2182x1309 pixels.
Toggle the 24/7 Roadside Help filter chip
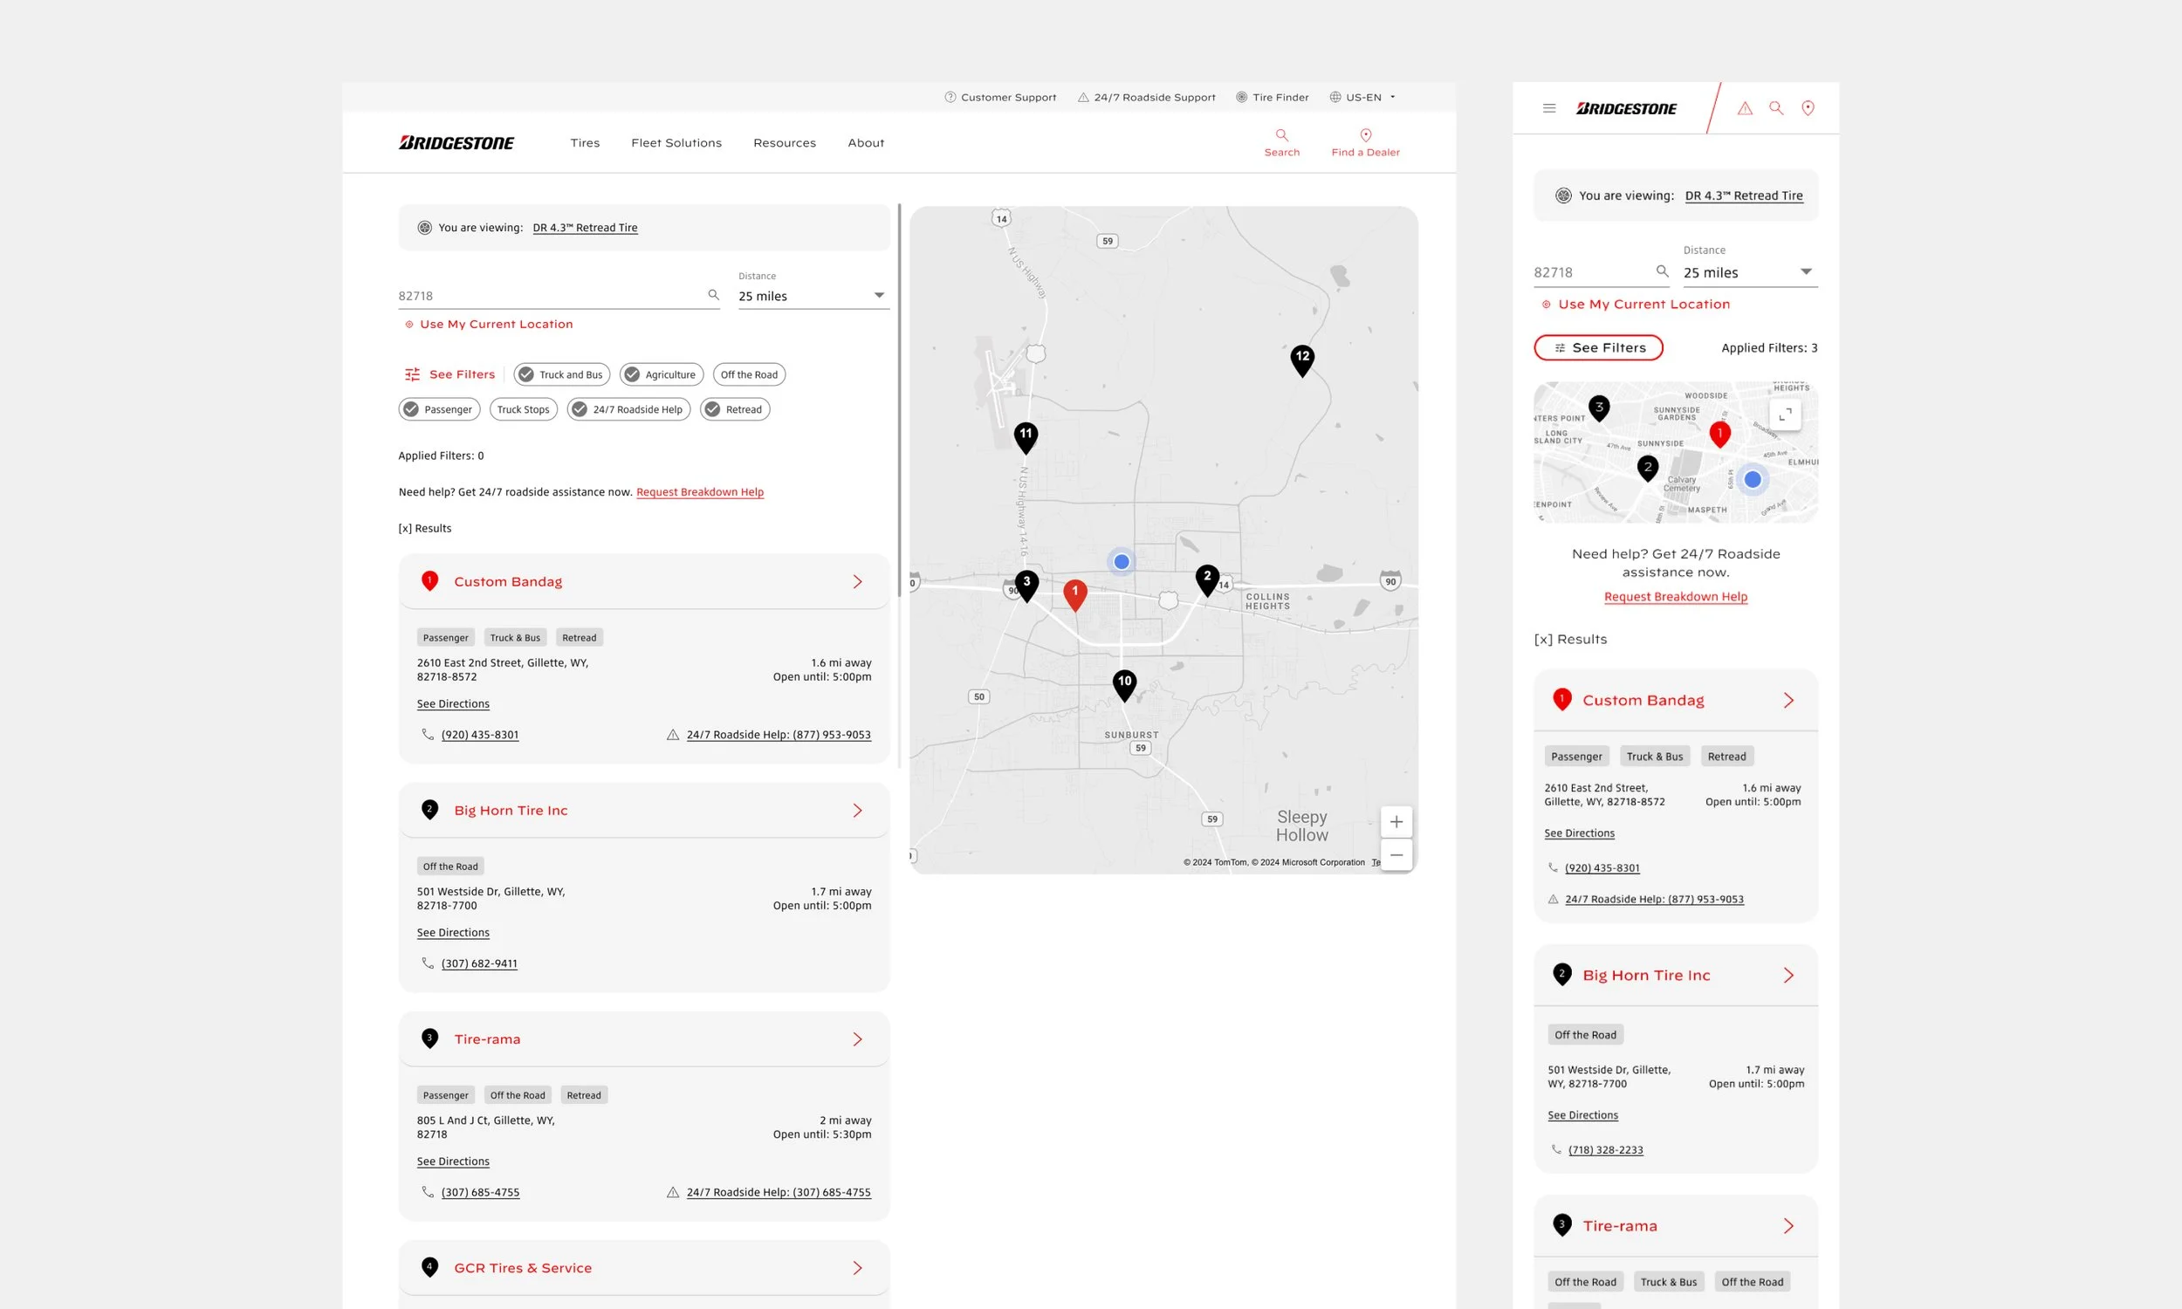(628, 409)
